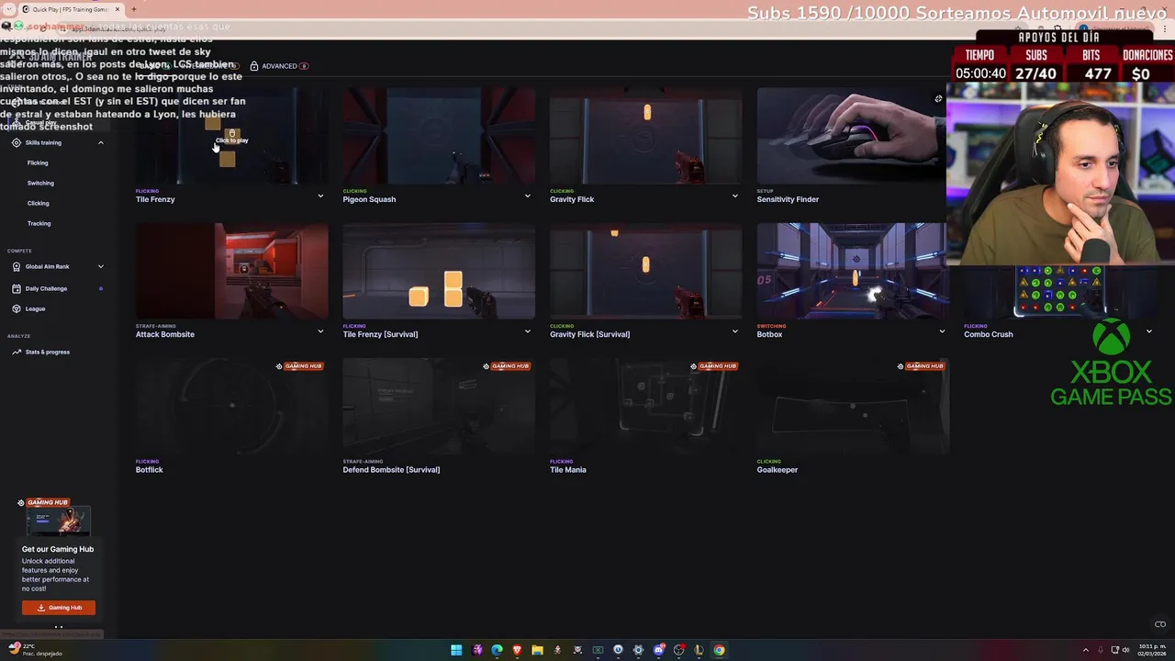Click the Stats & progress chart icon
The height and width of the screenshot is (661, 1175).
pos(17,352)
